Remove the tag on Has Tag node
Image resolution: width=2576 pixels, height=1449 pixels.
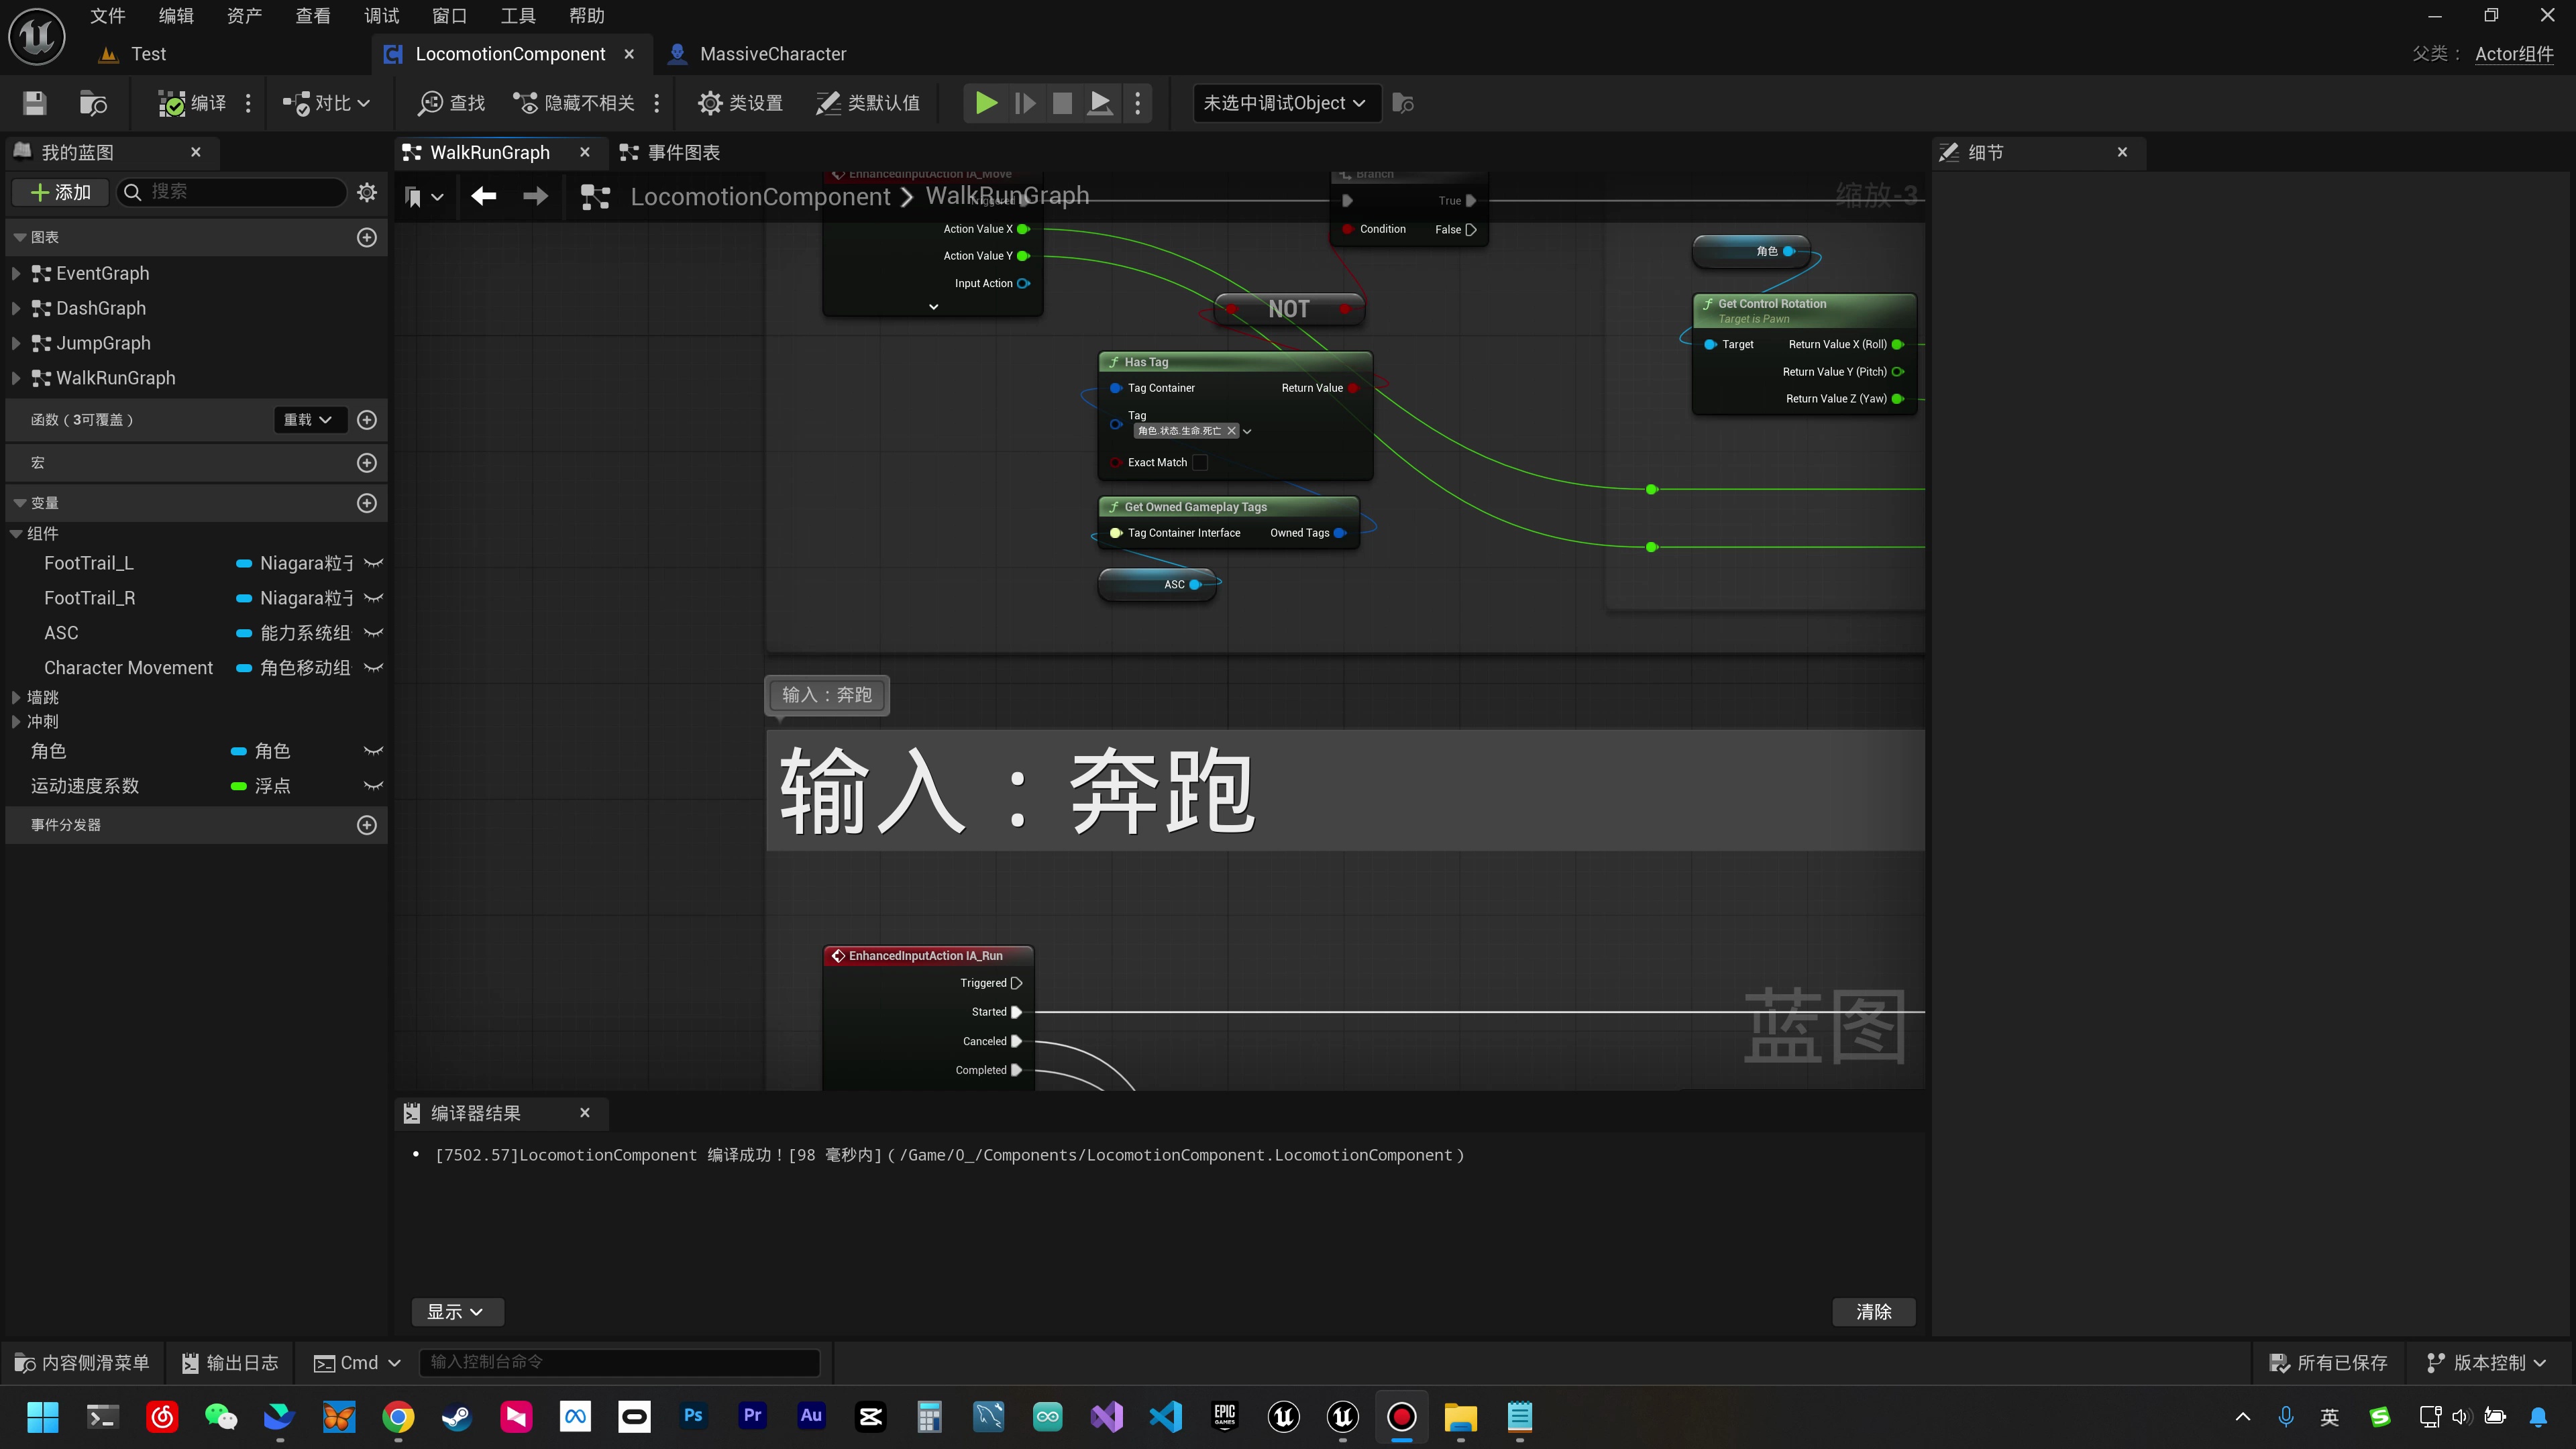pyautogui.click(x=1232, y=431)
